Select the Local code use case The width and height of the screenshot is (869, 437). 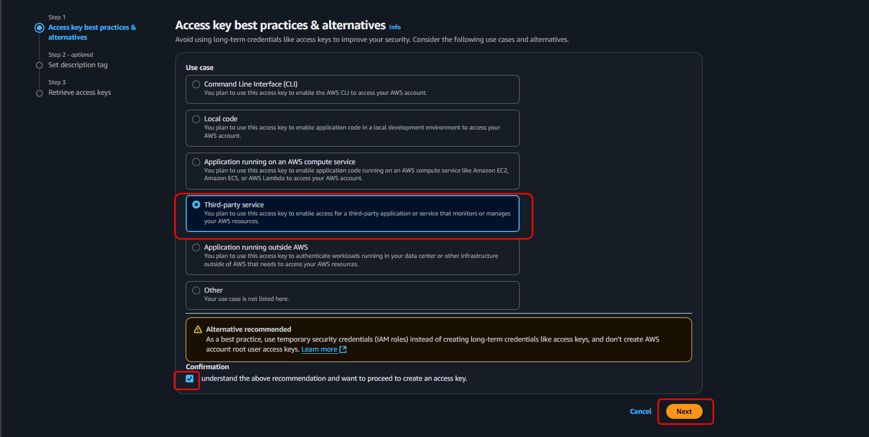196,118
